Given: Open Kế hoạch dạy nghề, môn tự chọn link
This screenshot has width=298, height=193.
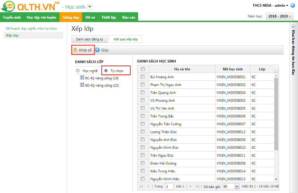Looking at the screenshot, I should 32,28.
